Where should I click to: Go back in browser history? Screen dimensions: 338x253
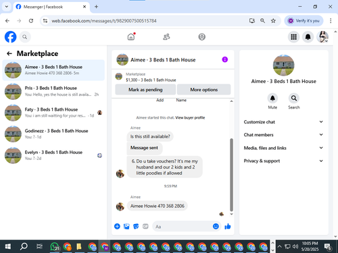[7, 21]
